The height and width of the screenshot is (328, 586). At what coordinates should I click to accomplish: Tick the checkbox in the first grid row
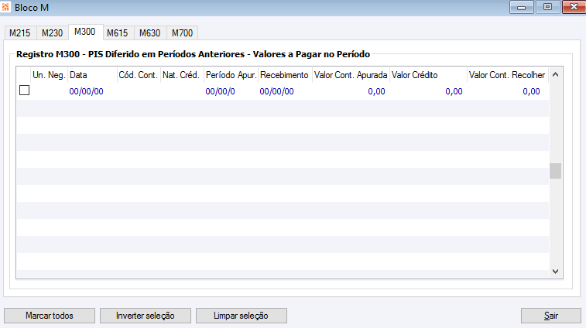[24, 91]
